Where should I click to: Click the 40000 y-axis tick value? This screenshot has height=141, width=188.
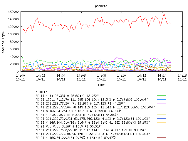pyautogui.click(x=14, y=57)
